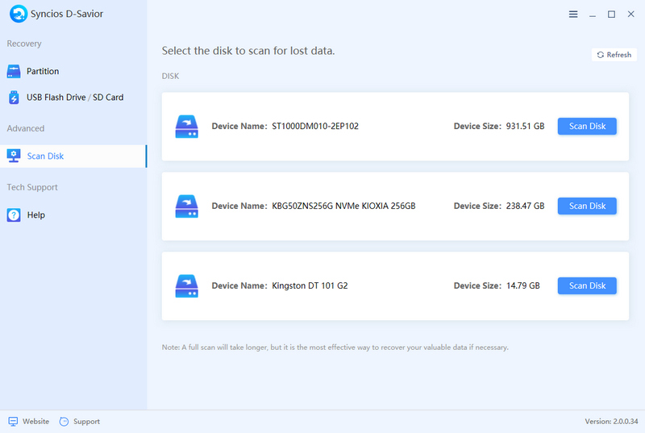
Task: Click the Support chat icon
Action: [x=64, y=422]
